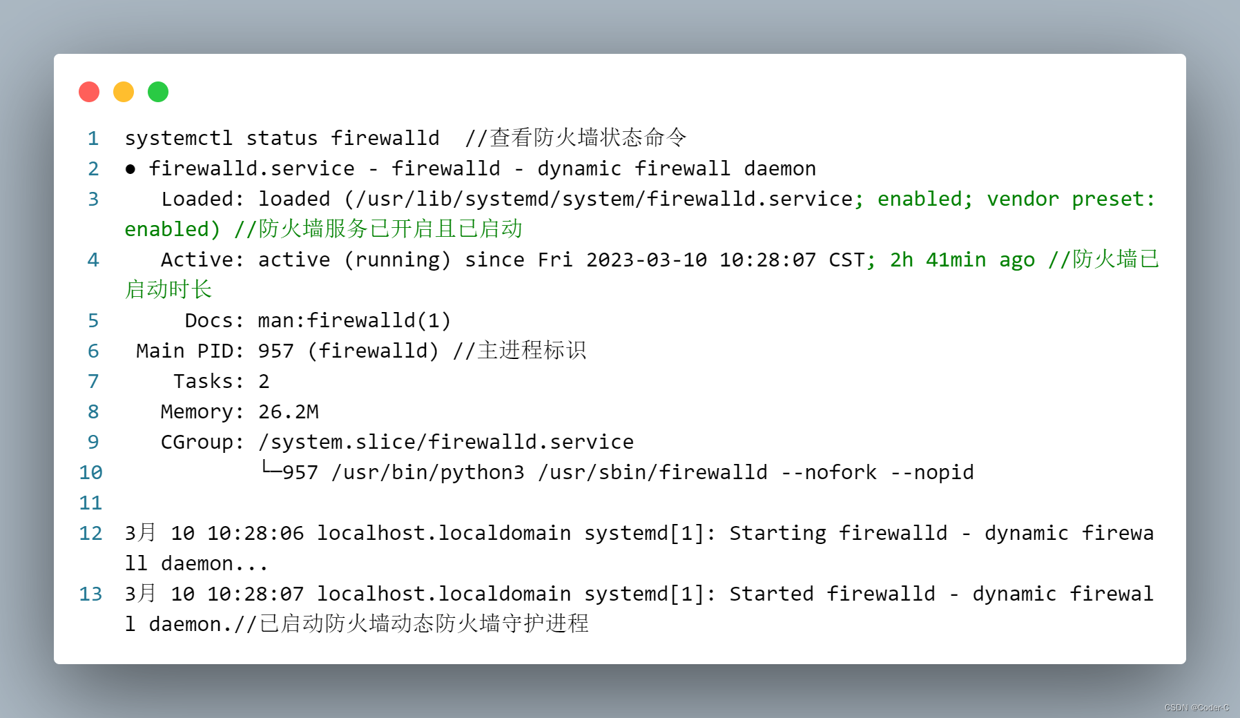Click line number 6 in gutter
Viewport: 1240px width, 718px height.
pyautogui.click(x=93, y=351)
